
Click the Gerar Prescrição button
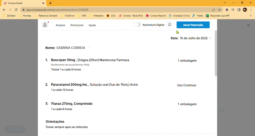point(193,25)
